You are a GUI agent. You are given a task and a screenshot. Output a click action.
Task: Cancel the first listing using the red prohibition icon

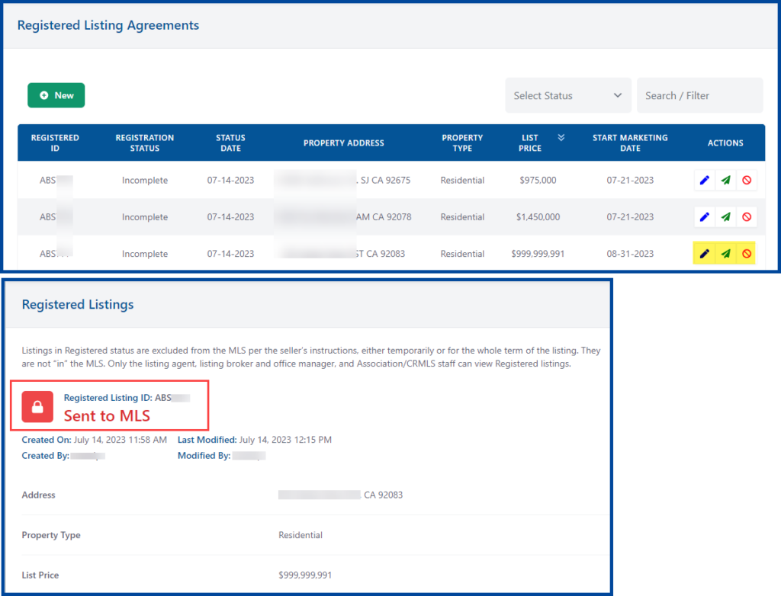pos(747,180)
